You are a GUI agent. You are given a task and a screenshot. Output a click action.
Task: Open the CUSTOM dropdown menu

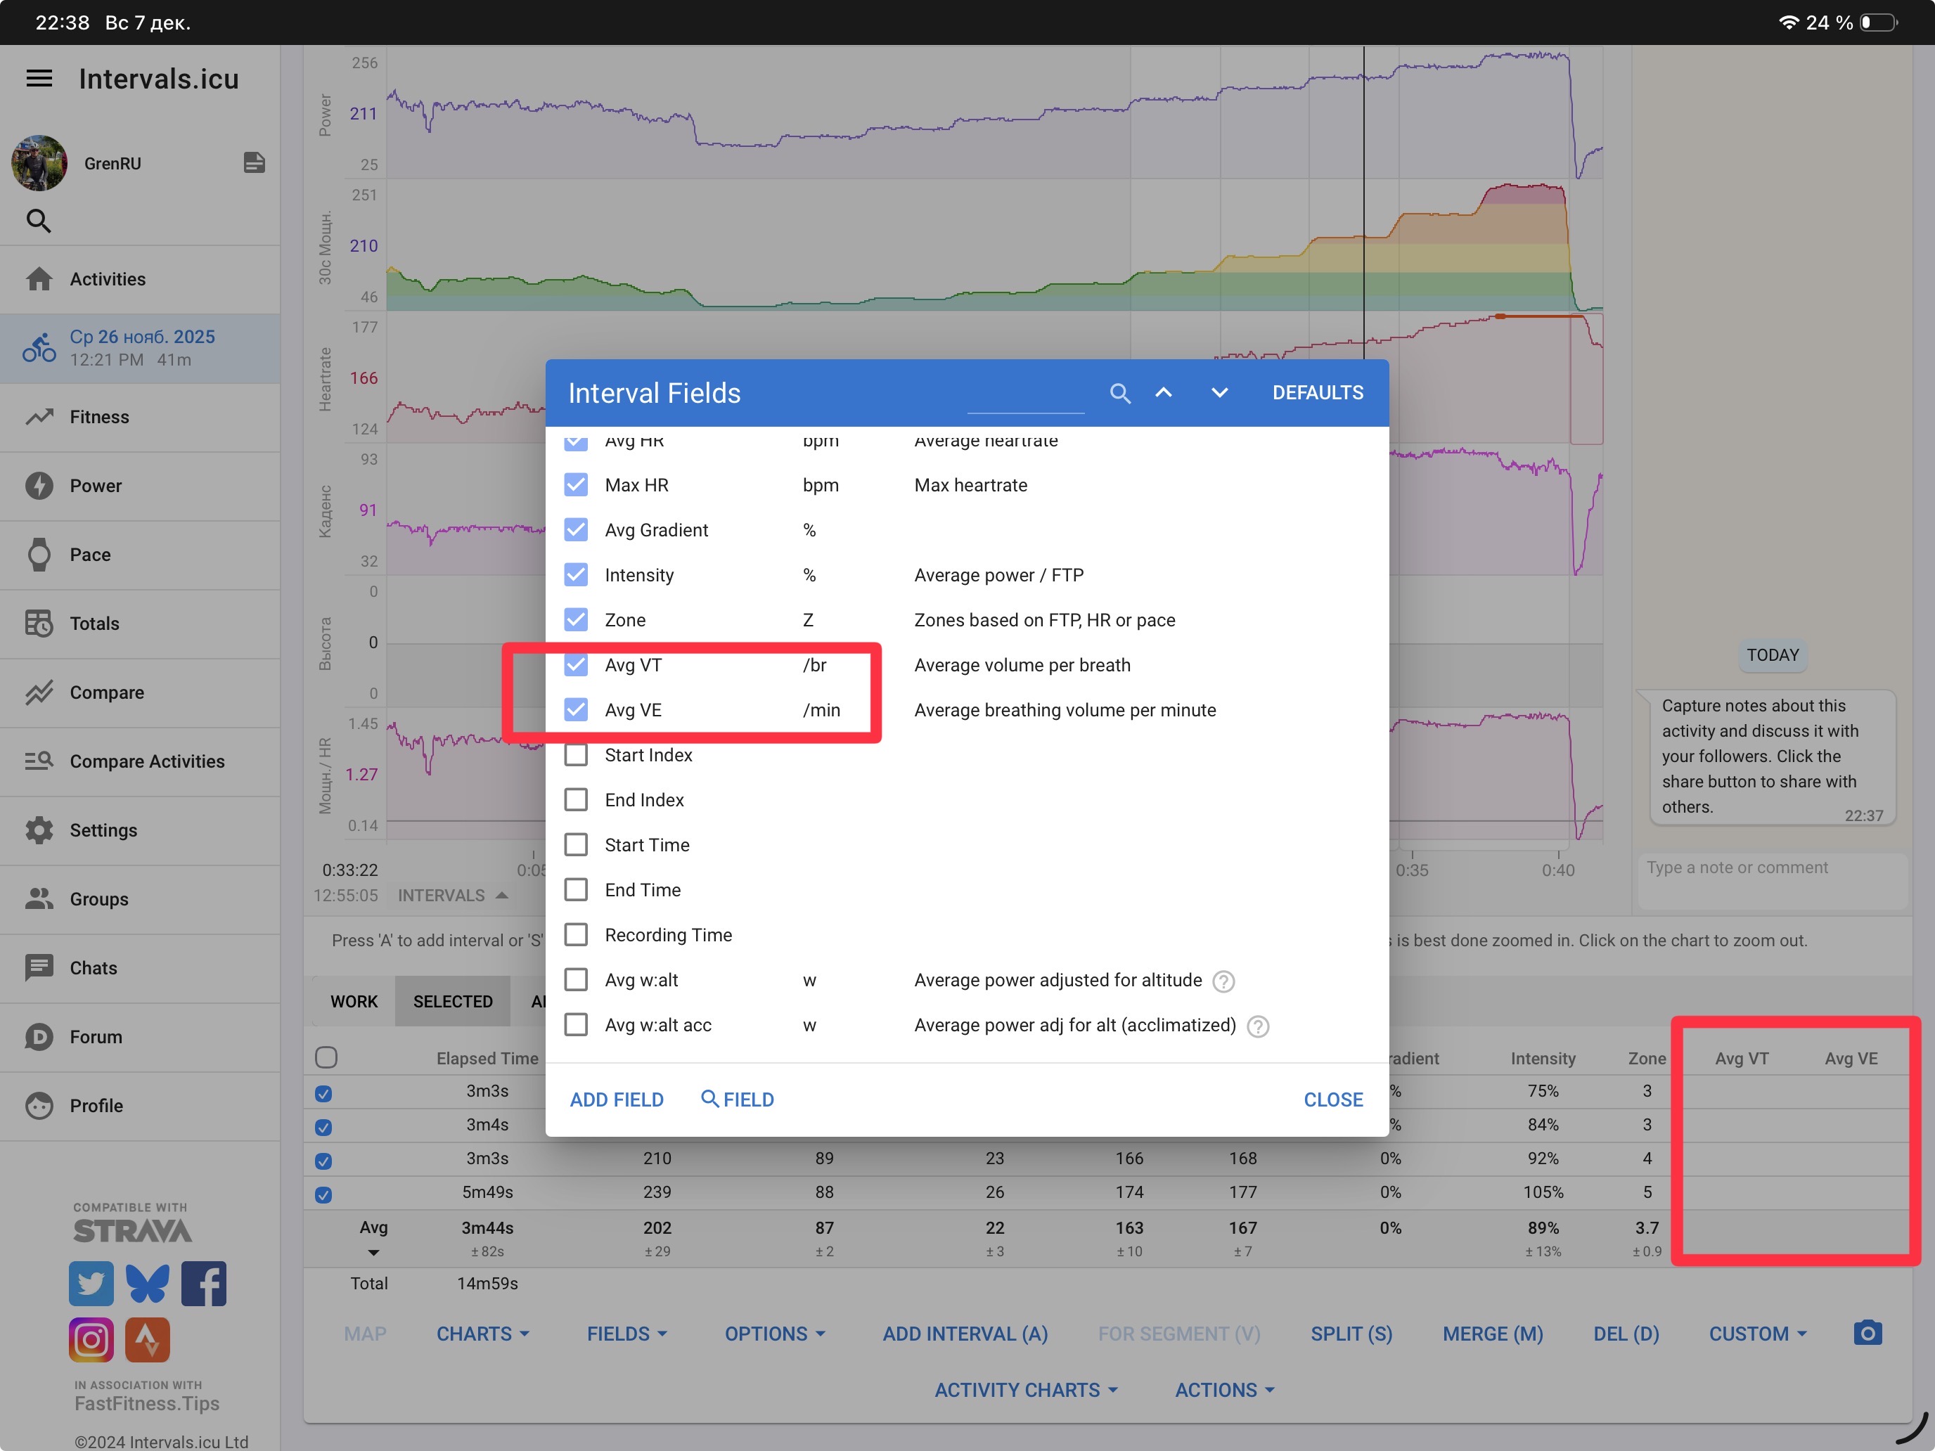(1757, 1334)
